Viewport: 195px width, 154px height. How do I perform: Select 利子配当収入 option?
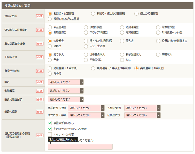(x=122, y=55)
